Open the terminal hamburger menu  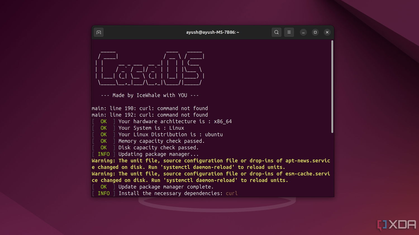289,32
